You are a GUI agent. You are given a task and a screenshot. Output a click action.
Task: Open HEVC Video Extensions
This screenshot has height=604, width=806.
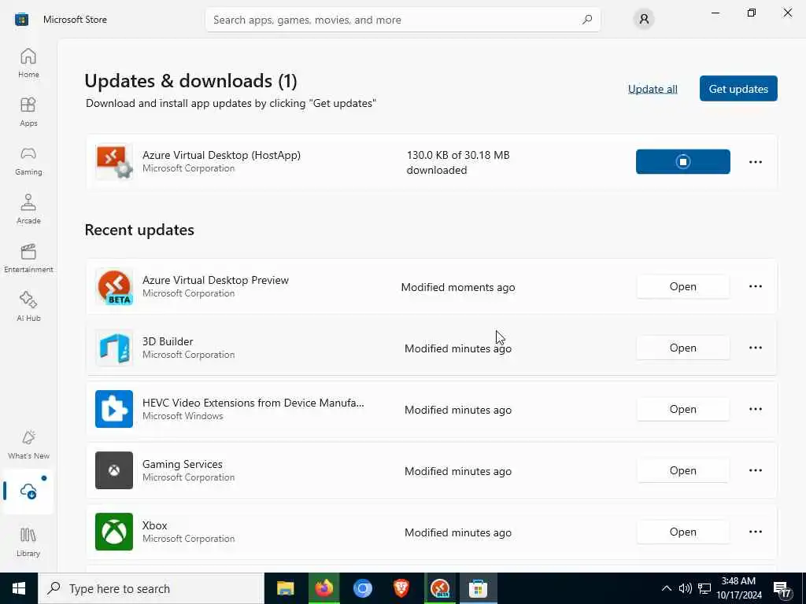(682, 409)
